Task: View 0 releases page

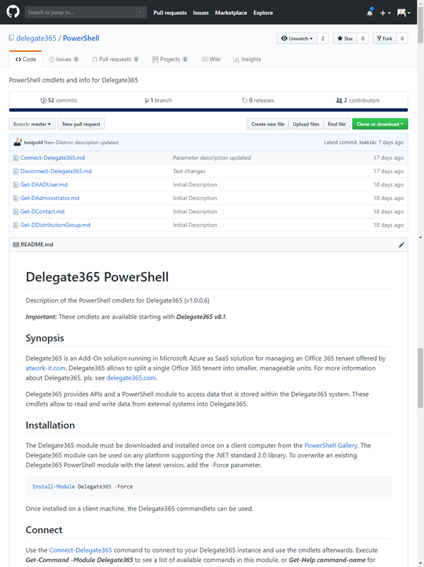Action: tap(258, 100)
